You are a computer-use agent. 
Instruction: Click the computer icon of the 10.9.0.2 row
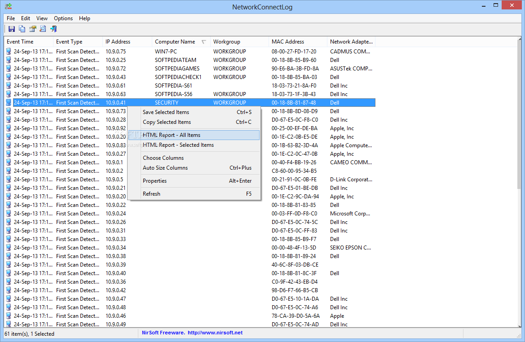[x=9, y=171]
